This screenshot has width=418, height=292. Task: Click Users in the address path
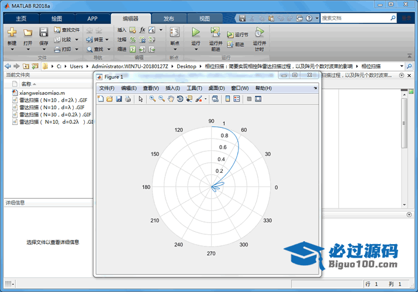pos(76,66)
